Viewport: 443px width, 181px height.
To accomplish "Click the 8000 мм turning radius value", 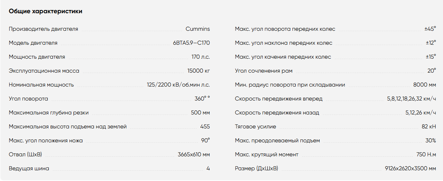I will [x=425, y=85].
